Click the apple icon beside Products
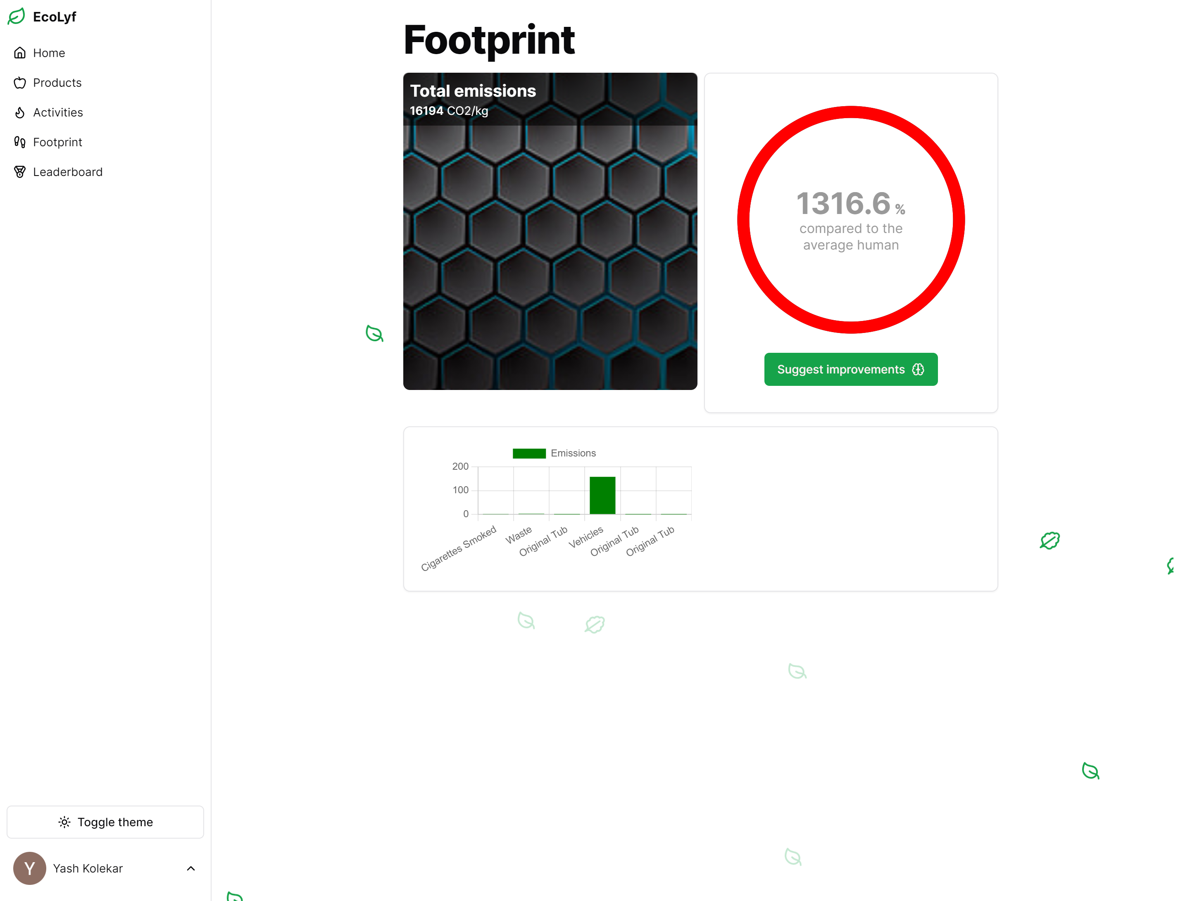This screenshot has height=901, width=1190. [20, 82]
